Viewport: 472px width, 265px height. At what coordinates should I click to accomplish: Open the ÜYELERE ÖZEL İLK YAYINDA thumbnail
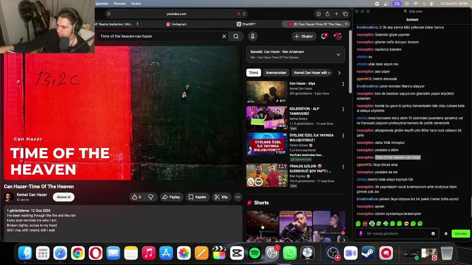click(267, 144)
